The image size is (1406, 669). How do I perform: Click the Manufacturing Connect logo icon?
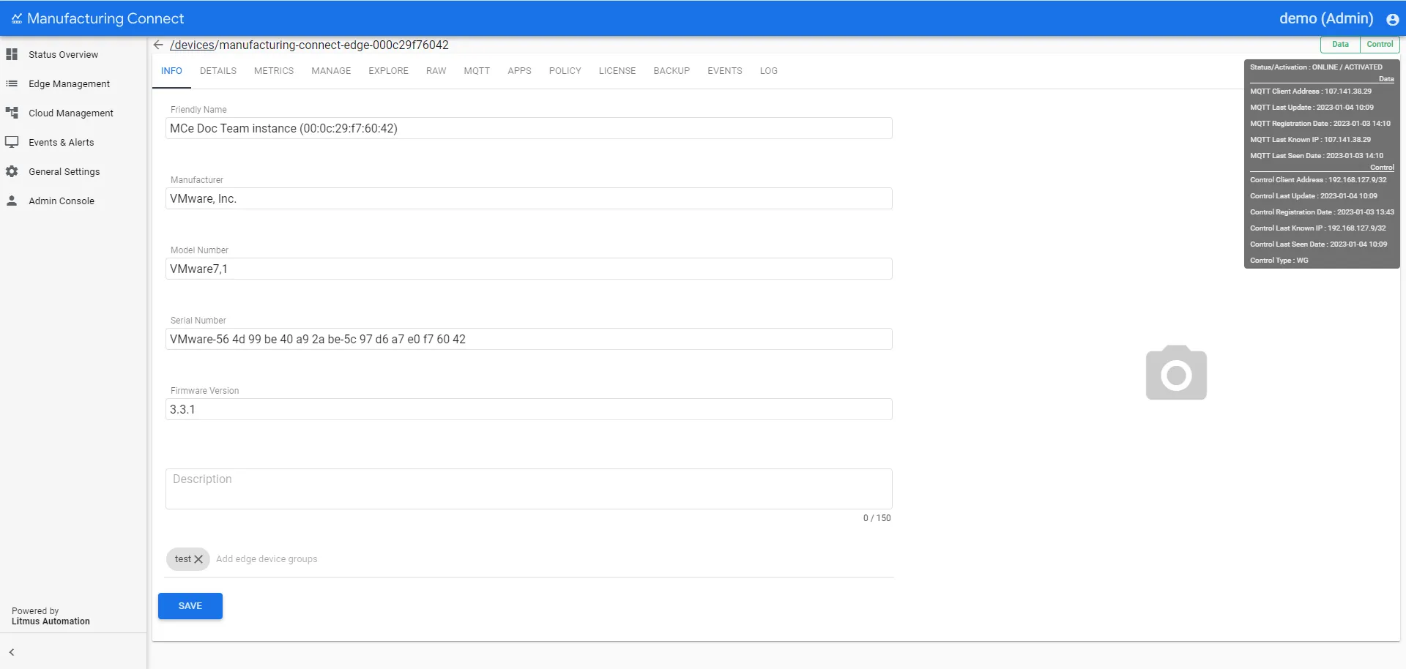pyautogui.click(x=17, y=19)
